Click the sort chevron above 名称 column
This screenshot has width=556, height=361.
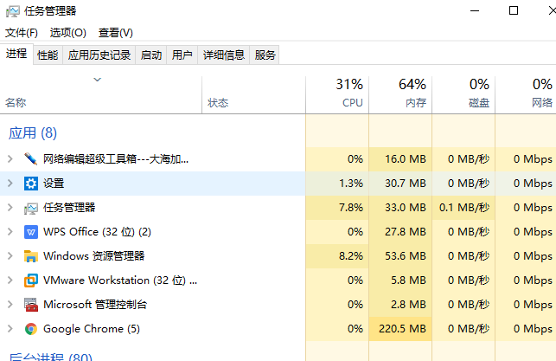[x=97, y=80]
